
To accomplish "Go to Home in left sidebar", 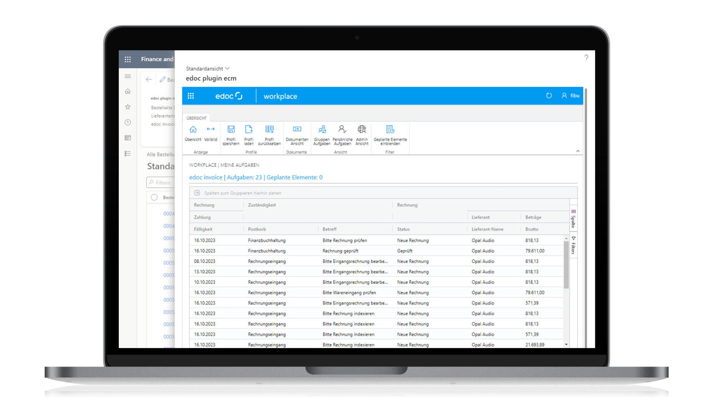I will (128, 91).
